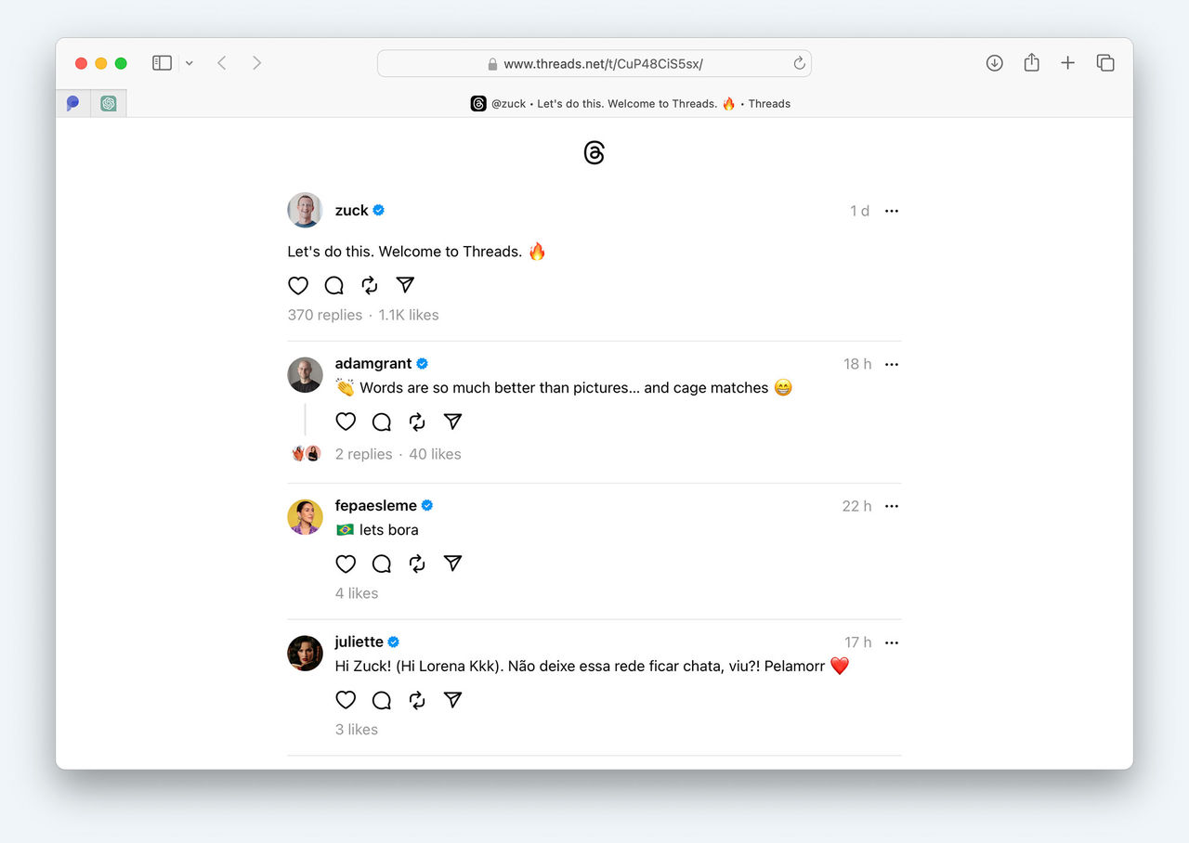Like zuck's Welcome to Threads post

pyautogui.click(x=298, y=286)
